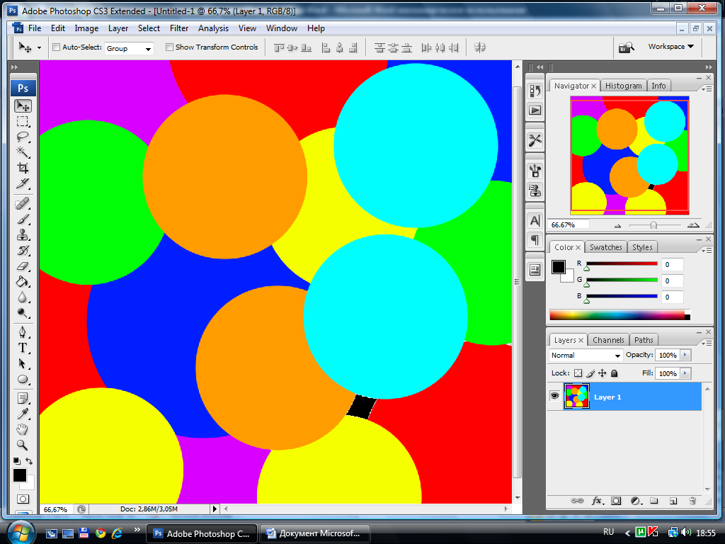Toggle lock image pixels
Screen dimensions: 725x544
coord(590,373)
